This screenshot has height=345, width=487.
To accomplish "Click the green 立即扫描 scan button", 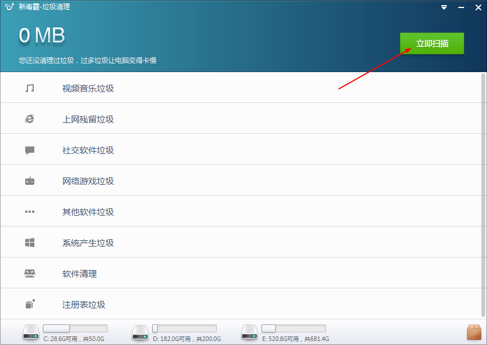I will tap(431, 43).
